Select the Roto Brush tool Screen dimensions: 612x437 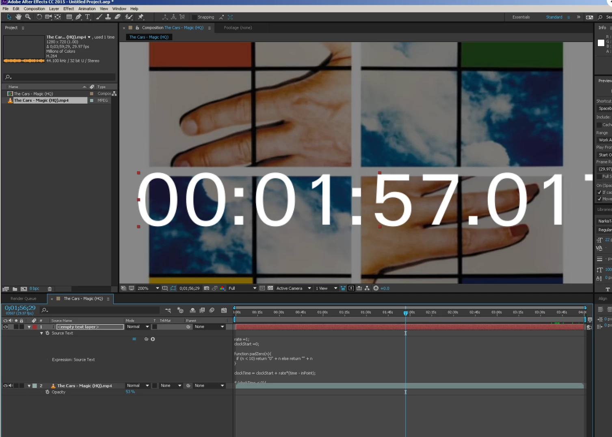[x=129, y=17]
